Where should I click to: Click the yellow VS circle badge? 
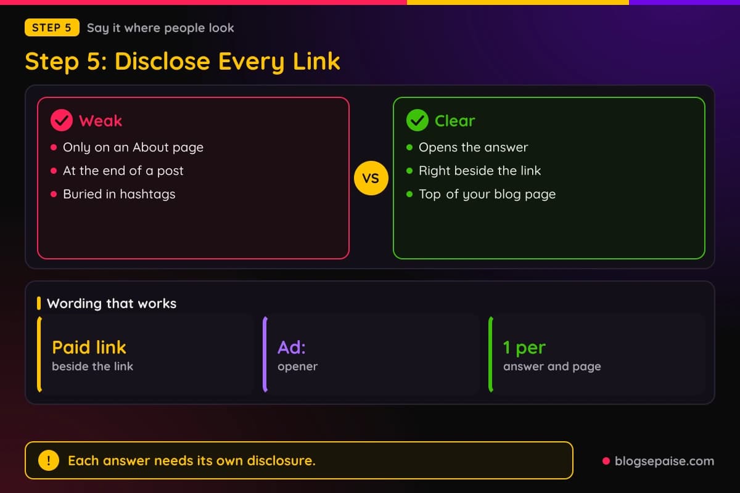[x=371, y=179]
